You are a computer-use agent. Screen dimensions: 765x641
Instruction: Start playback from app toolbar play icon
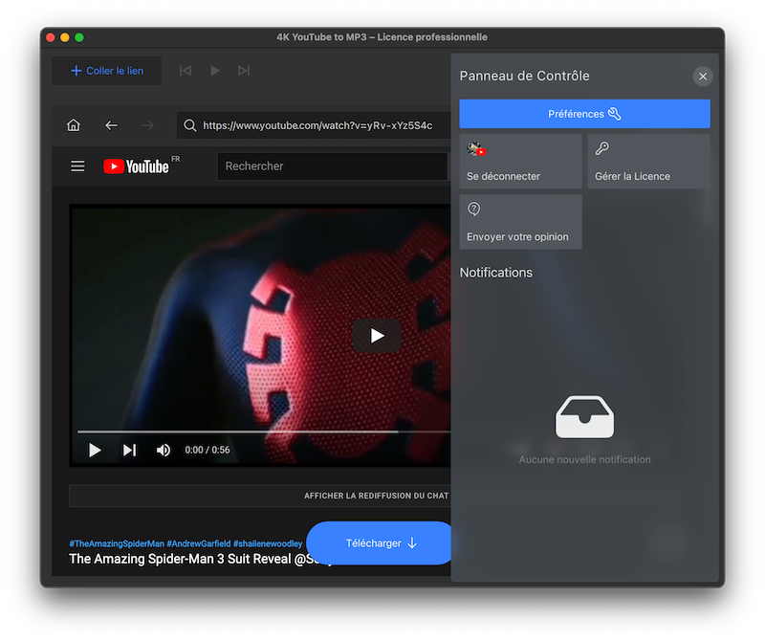[x=214, y=71]
